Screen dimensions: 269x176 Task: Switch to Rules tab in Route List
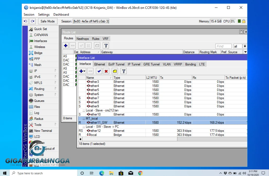coord(96,39)
